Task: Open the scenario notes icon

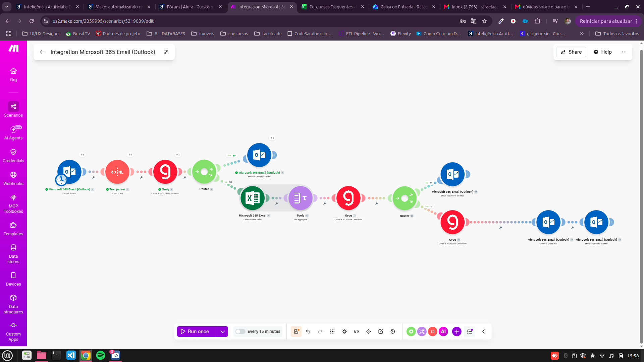Action: [x=381, y=331]
